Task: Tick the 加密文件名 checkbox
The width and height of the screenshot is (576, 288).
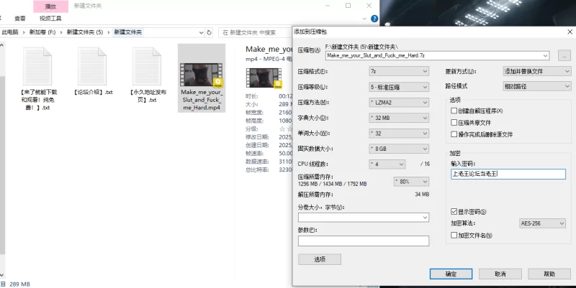Action: tap(454, 236)
